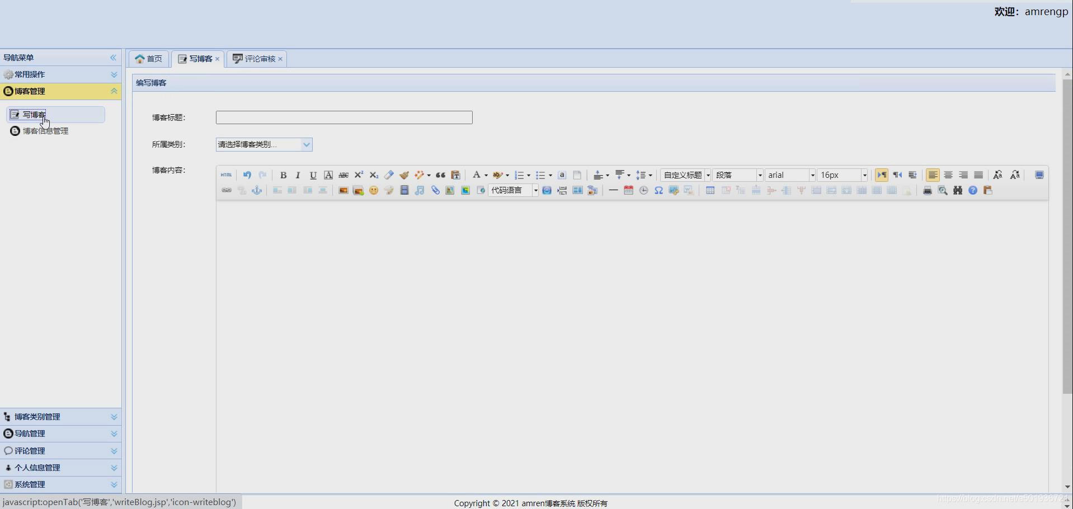1073x509 pixels.
Task: Insert horizontal rule line
Action: pos(613,191)
